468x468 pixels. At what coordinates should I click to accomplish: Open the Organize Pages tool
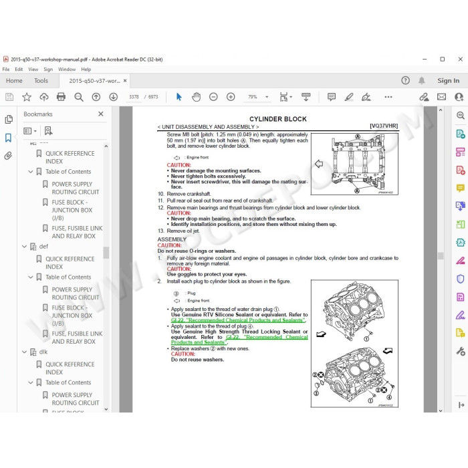[460, 152]
